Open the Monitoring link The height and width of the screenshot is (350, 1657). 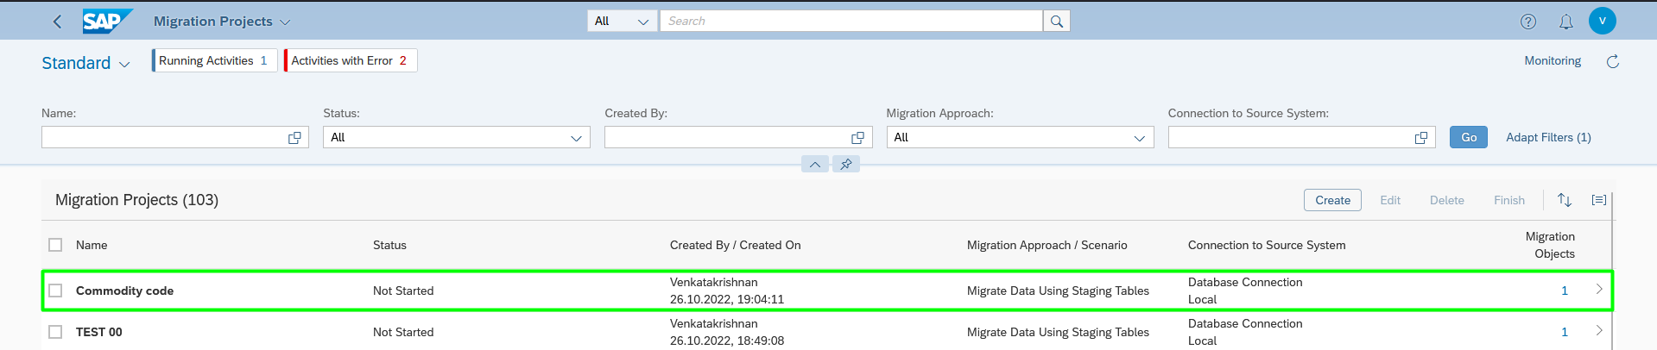click(1553, 61)
